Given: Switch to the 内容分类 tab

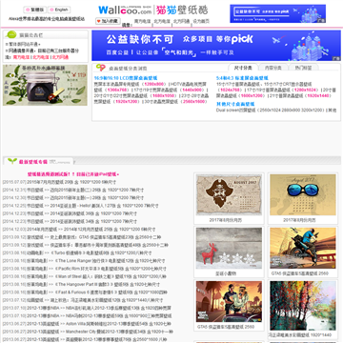Looking at the screenshot, I should (x=273, y=68).
